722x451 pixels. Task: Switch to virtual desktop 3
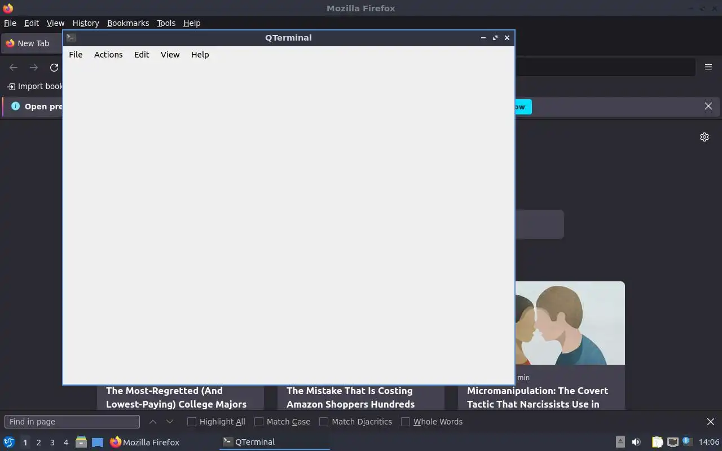tap(52, 443)
